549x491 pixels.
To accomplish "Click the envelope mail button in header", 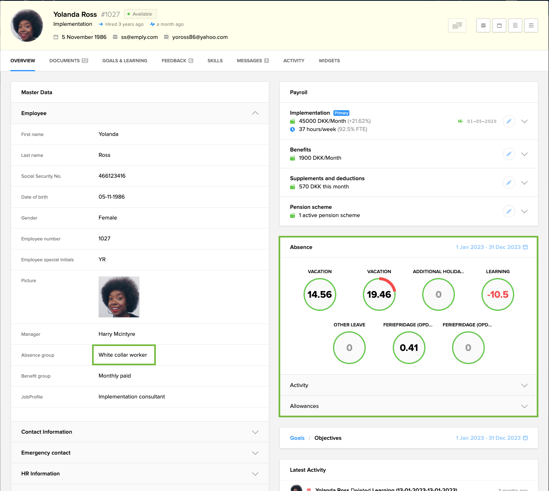I will (483, 25).
